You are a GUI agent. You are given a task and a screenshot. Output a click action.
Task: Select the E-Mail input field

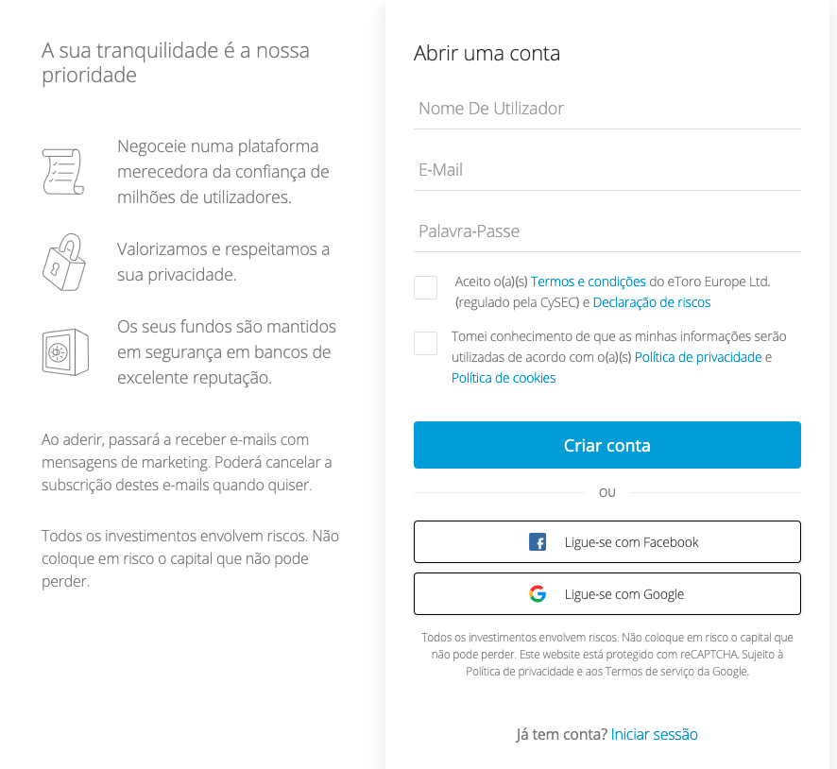point(606,170)
